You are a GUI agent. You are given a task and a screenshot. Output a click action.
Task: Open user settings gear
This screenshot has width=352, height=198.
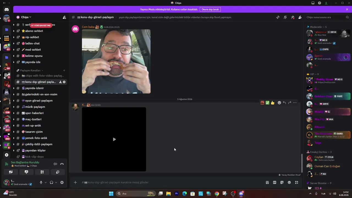pyautogui.click(x=62, y=182)
